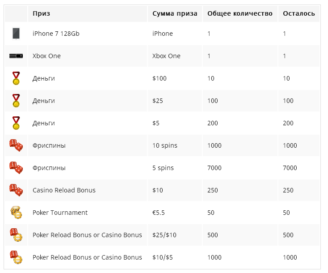Click the Xbox One console icon
328x273 pixels.
click(x=16, y=56)
